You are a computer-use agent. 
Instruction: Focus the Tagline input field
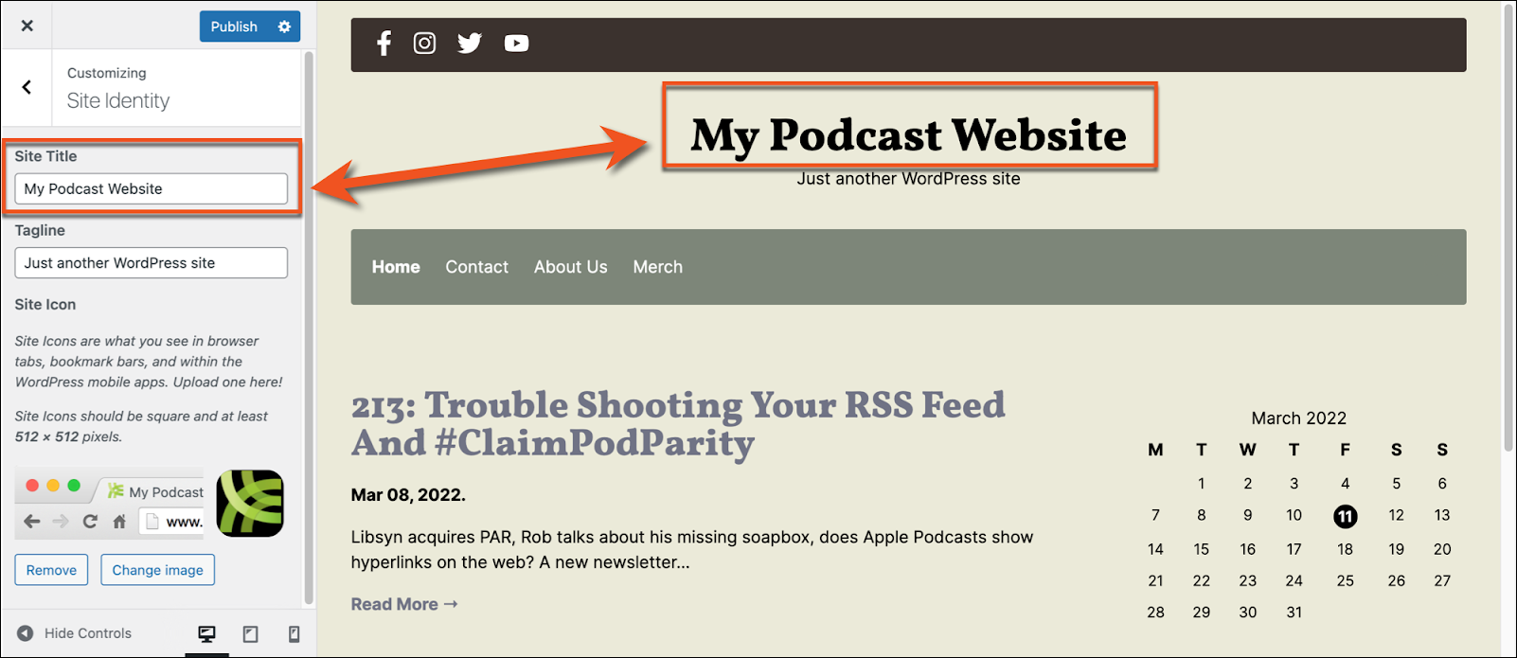coord(151,263)
